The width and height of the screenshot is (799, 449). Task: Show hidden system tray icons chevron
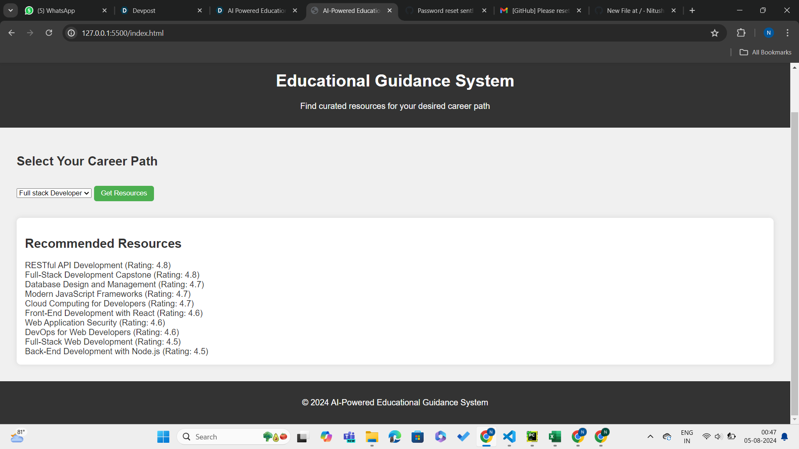[x=650, y=437]
